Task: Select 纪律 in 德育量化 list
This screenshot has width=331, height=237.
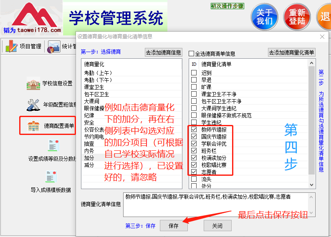Action: coord(131,115)
